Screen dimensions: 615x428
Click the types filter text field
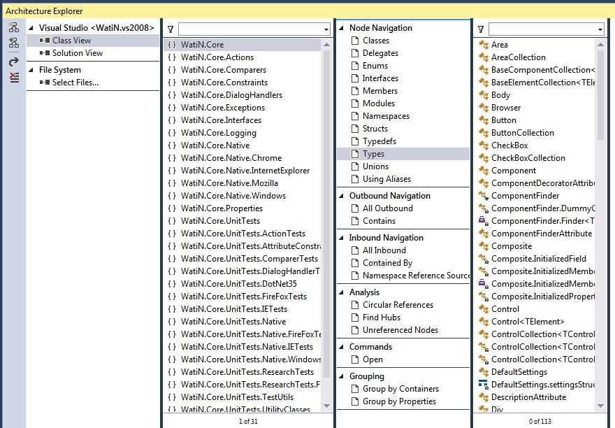542,29
